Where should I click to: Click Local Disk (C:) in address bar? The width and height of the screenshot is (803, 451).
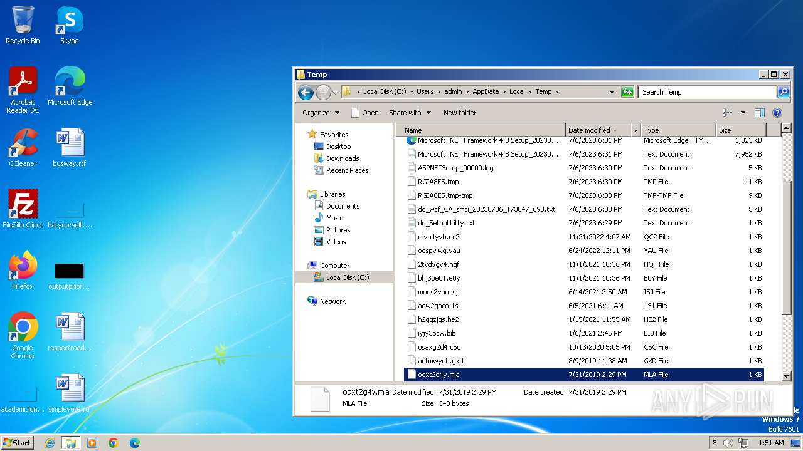tap(385, 92)
